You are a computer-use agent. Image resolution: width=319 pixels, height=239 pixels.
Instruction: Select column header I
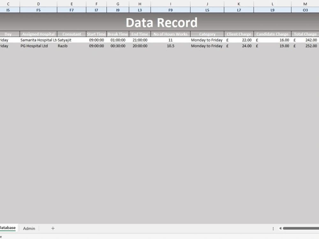(x=170, y=4)
